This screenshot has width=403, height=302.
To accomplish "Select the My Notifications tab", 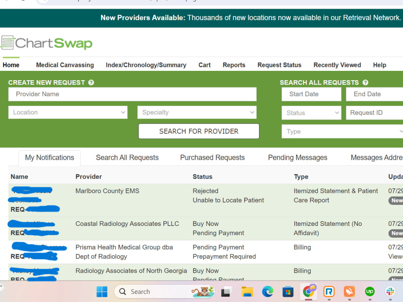I will pos(50,158).
